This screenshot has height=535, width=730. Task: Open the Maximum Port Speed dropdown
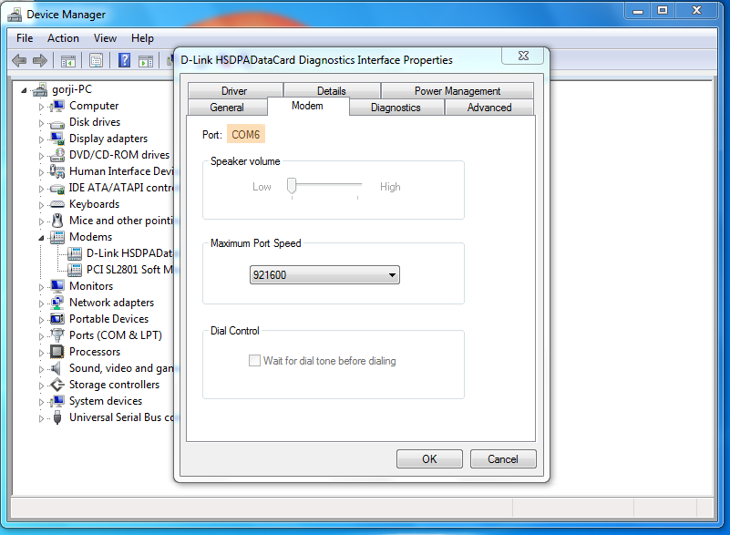[324, 275]
